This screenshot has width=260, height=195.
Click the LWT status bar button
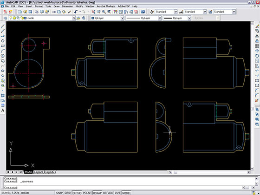click(117, 193)
